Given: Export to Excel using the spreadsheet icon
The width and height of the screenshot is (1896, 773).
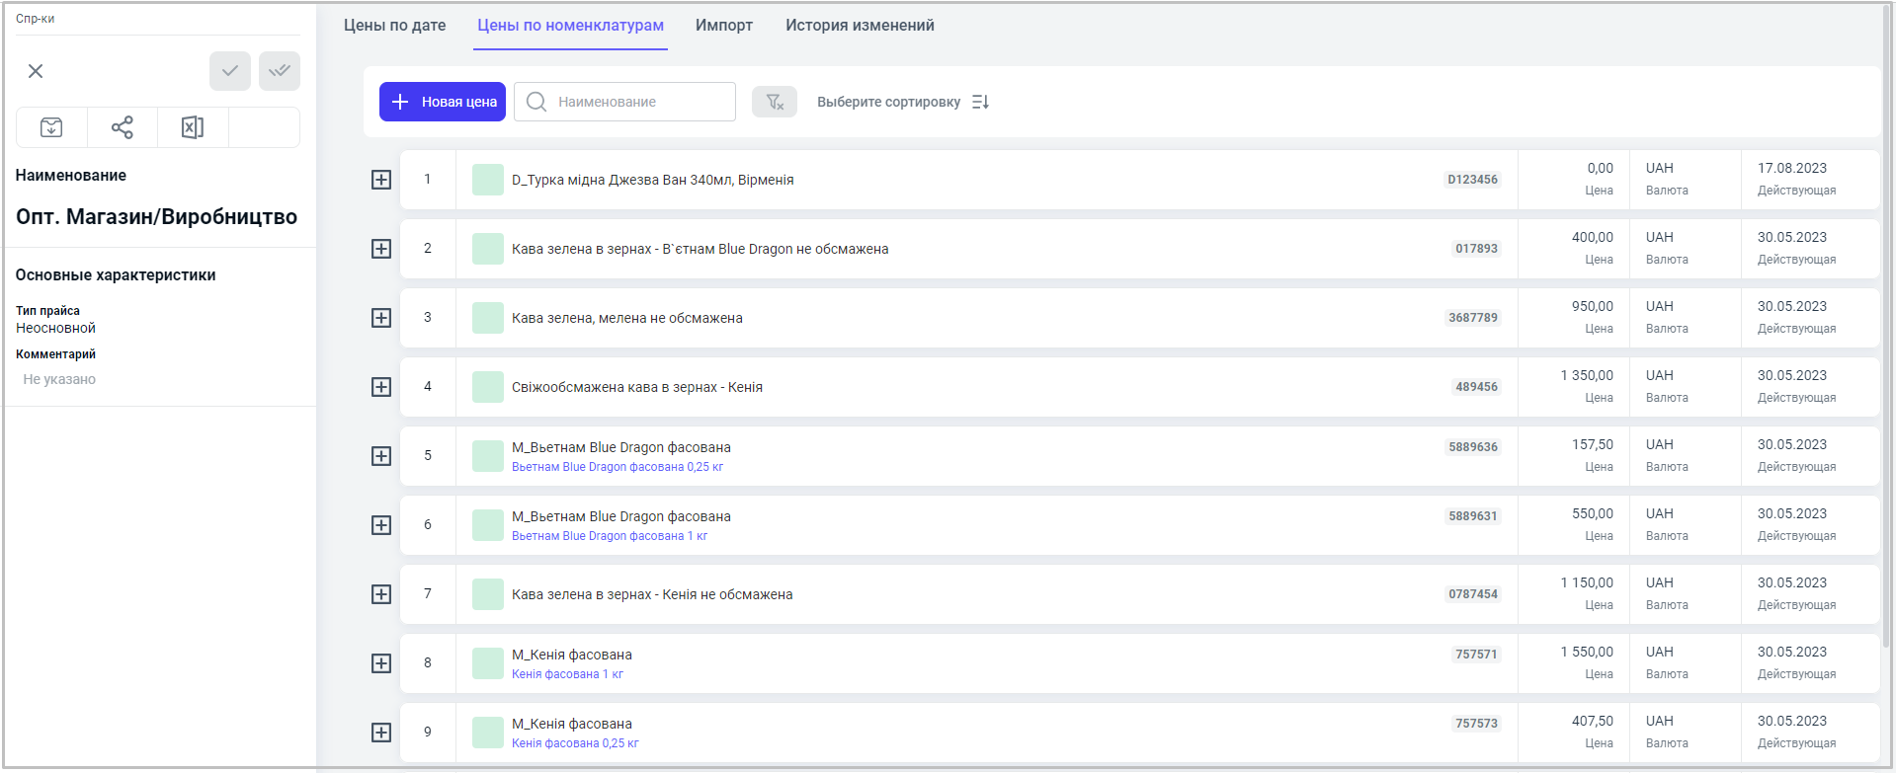Looking at the screenshot, I should pos(193,127).
